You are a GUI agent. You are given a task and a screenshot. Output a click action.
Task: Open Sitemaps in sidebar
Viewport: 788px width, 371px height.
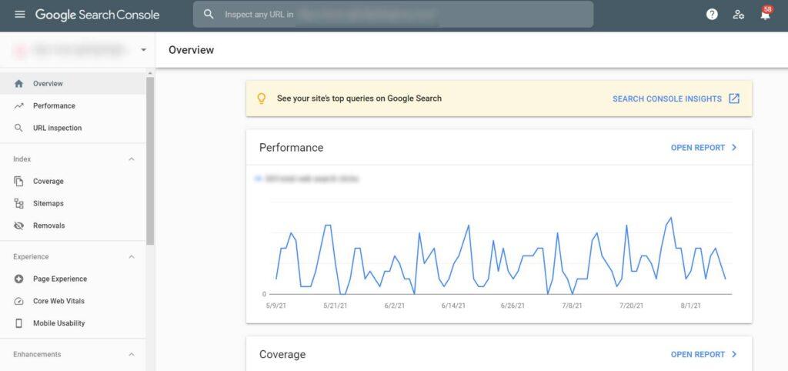point(73,204)
